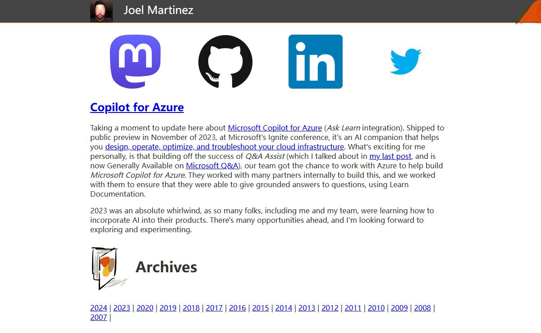Open the 2015 archive

click(x=261, y=308)
